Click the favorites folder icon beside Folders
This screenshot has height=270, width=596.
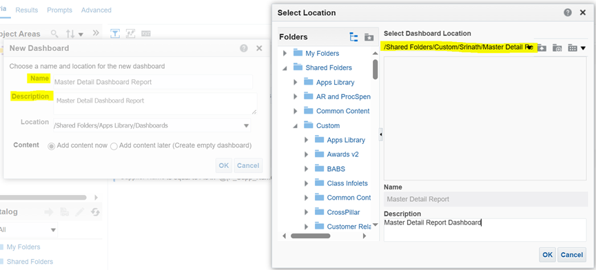tap(369, 37)
